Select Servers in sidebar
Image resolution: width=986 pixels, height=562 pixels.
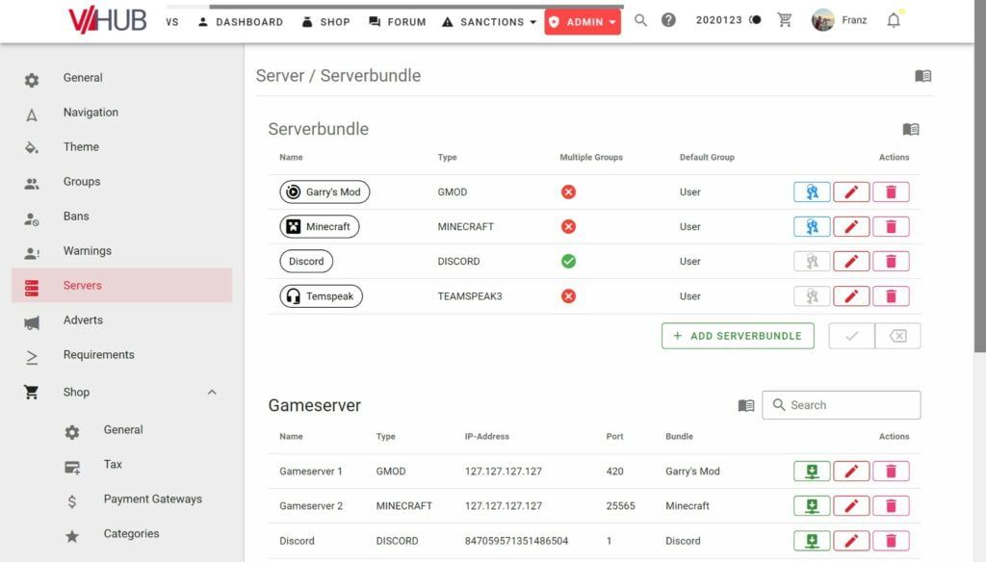coord(122,286)
